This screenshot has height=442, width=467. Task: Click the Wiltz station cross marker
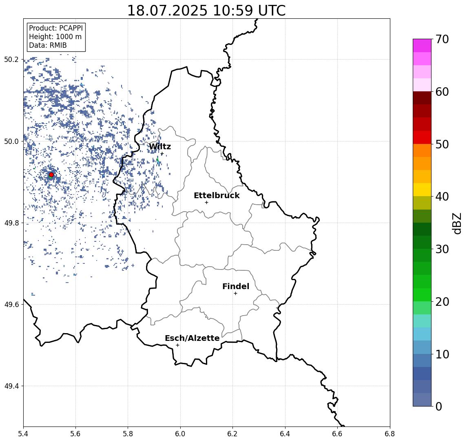(x=162, y=154)
